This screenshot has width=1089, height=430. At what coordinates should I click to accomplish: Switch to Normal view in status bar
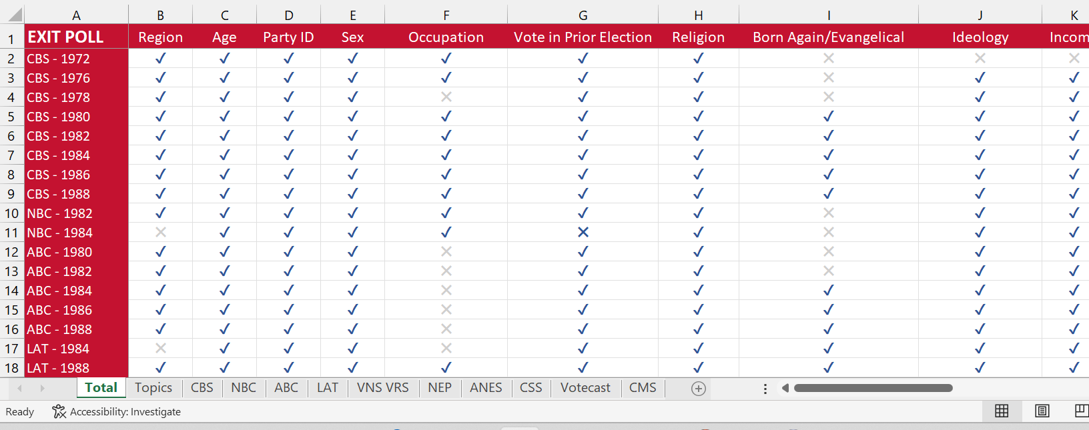1002,411
